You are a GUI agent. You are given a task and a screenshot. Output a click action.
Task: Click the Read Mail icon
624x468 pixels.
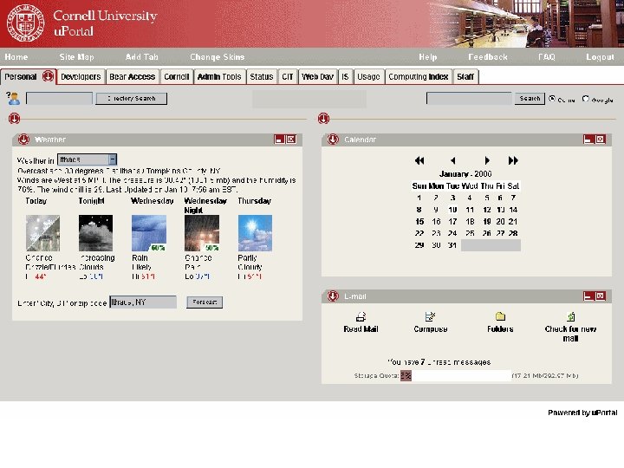pos(361,317)
